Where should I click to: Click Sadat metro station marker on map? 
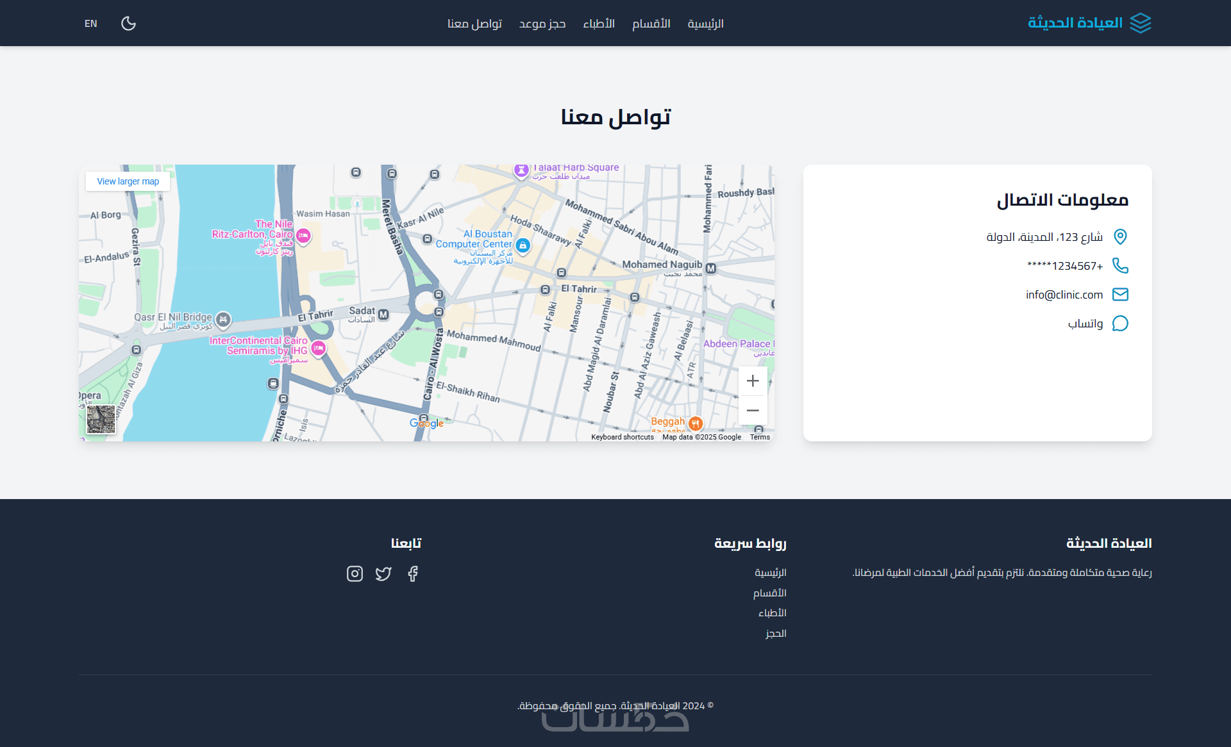(x=383, y=315)
